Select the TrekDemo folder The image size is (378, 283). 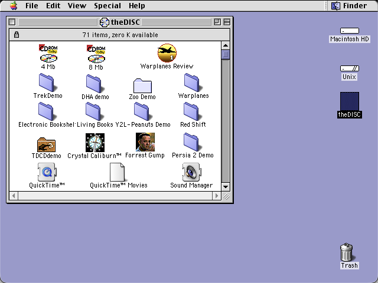coord(47,83)
